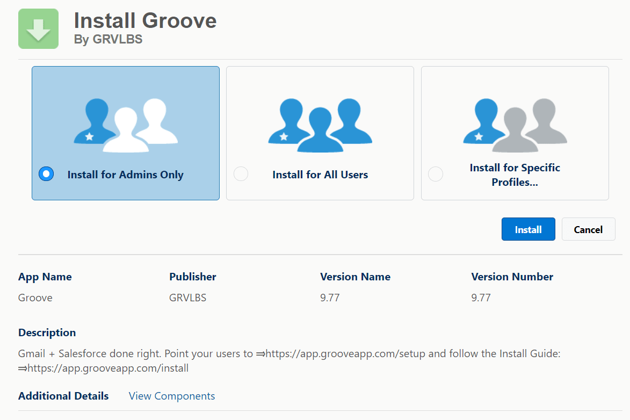Screen dimensions: 630x420
Task: Click the Install for Specific Profiles label
Action: tap(515, 175)
